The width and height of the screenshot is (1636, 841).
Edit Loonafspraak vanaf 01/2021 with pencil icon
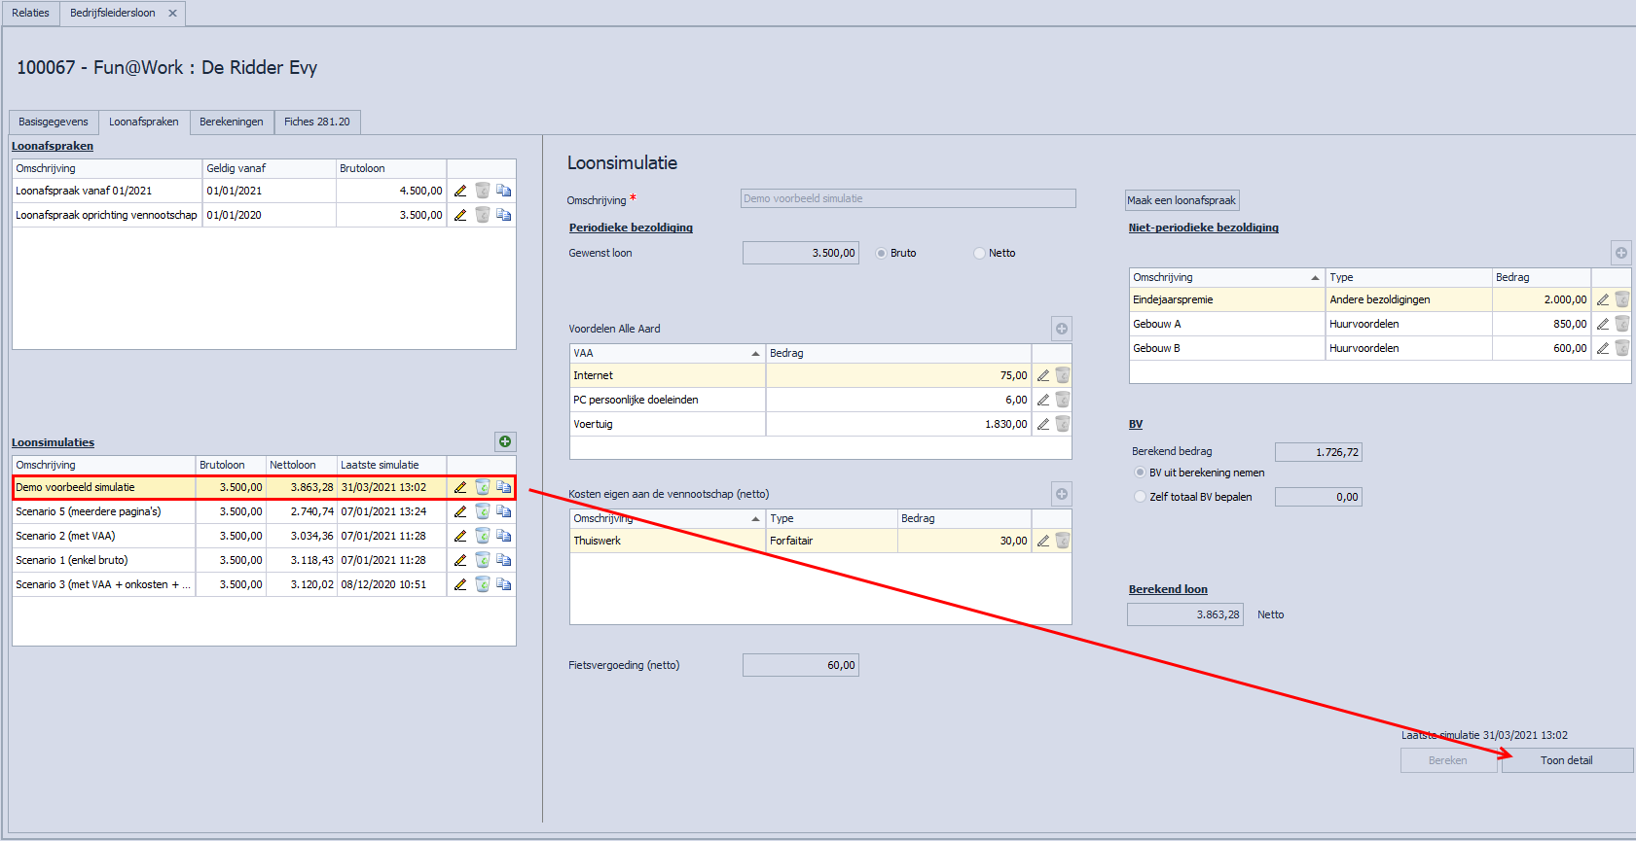click(x=460, y=191)
